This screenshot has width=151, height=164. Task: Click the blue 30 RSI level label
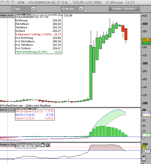pos(144,159)
